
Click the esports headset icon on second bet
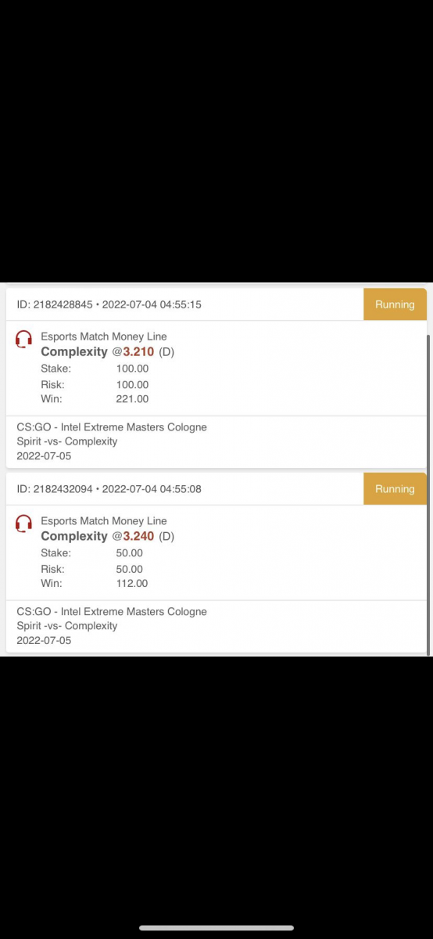(24, 523)
